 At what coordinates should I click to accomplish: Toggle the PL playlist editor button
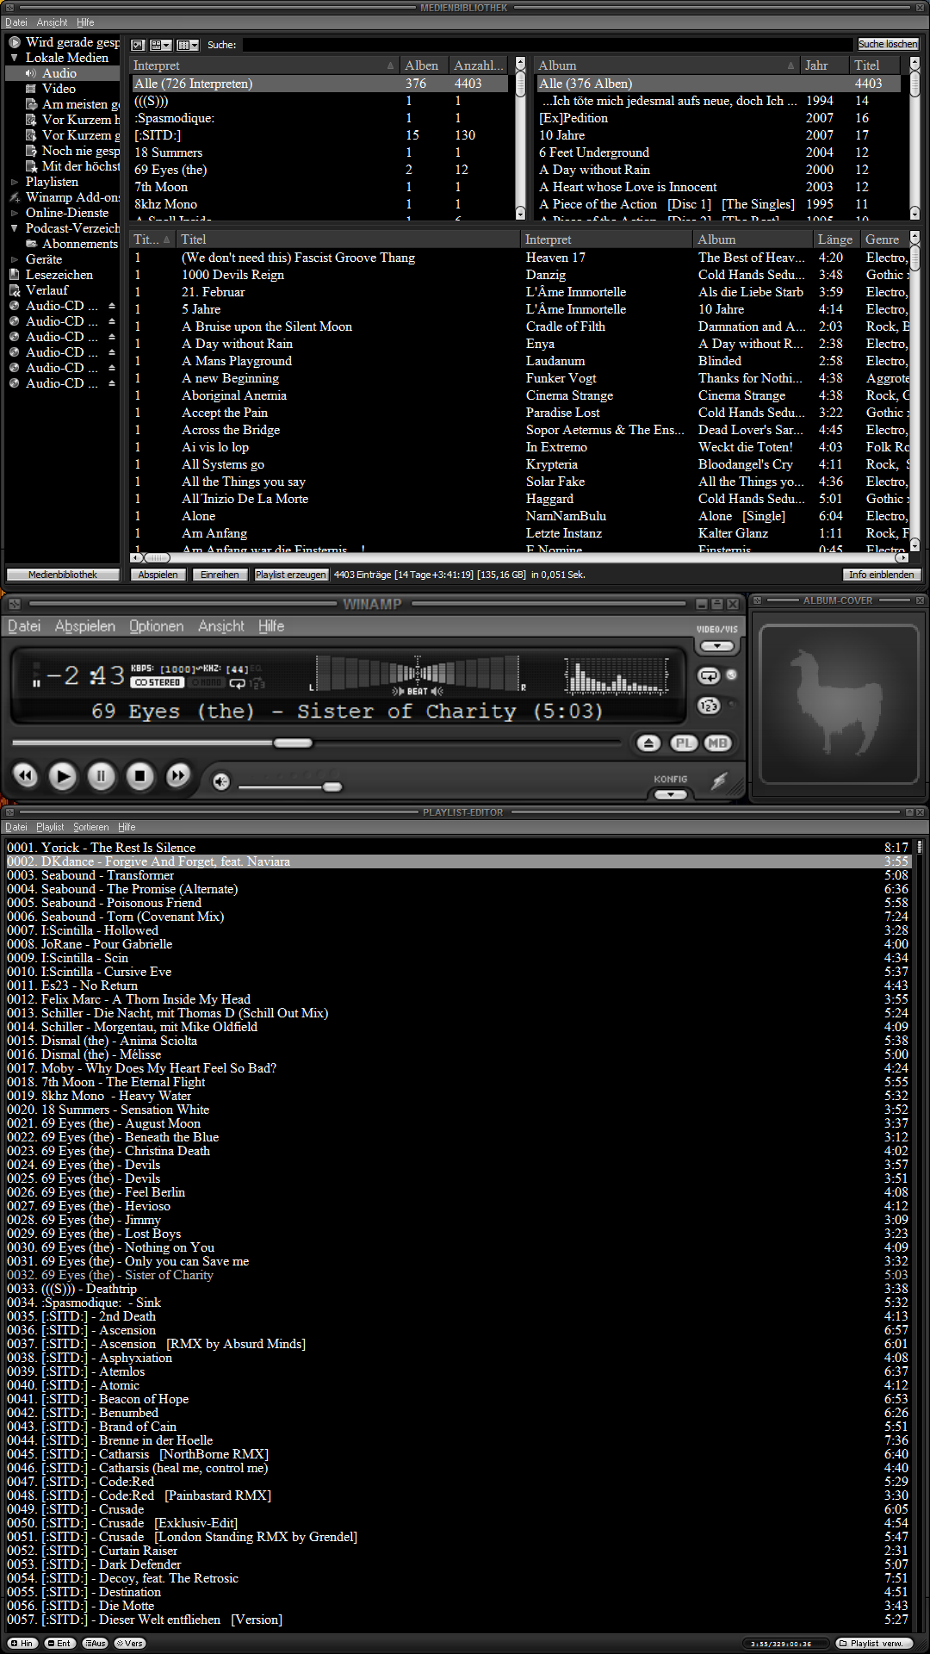(x=684, y=743)
